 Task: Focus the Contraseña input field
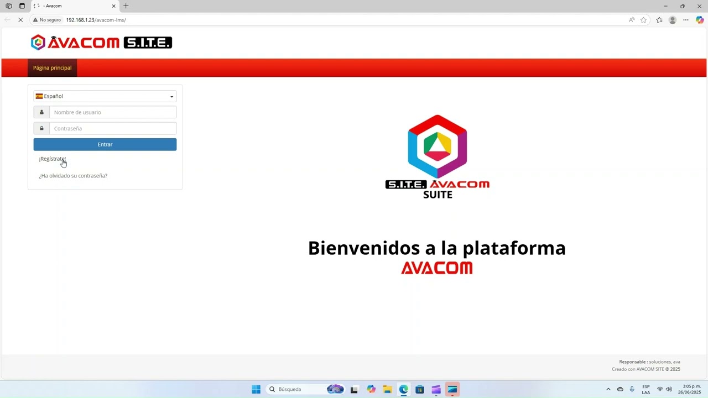[x=113, y=128]
